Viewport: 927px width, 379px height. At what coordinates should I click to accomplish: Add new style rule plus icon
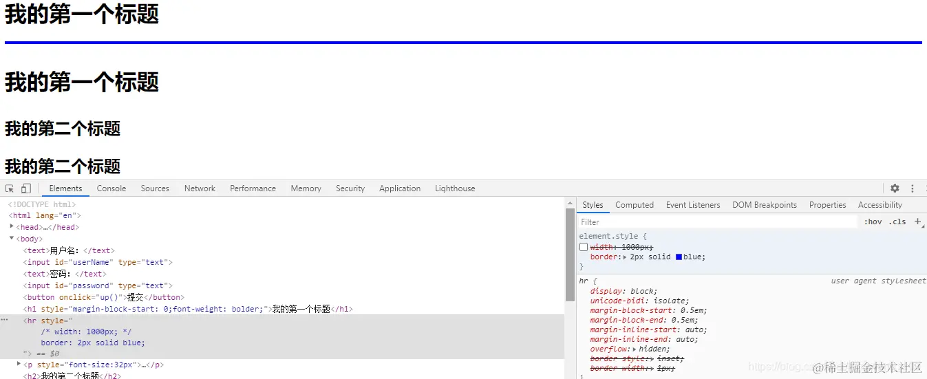[917, 221]
